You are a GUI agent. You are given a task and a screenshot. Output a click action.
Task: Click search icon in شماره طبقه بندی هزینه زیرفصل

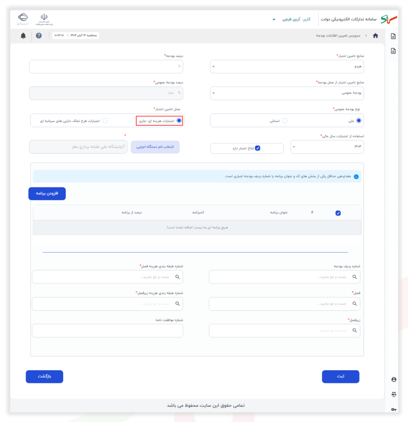tap(178, 304)
